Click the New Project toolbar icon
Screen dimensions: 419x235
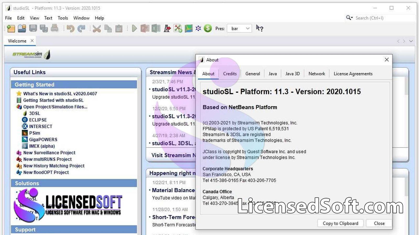click(x=11, y=28)
